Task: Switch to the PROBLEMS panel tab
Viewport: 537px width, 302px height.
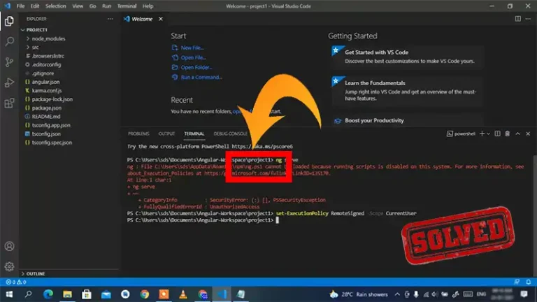Action: [x=138, y=134]
